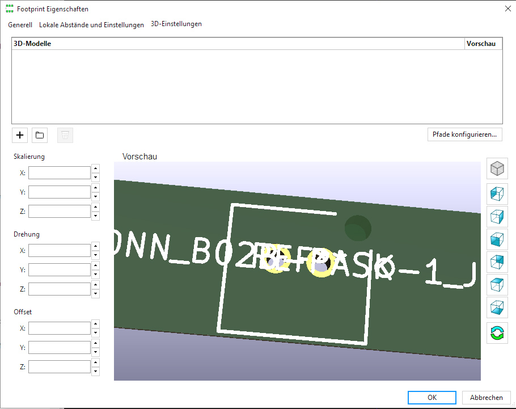Viewport: 516px width, 409px height.
Task: Click the Drehung Y input field
Action: coord(59,269)
